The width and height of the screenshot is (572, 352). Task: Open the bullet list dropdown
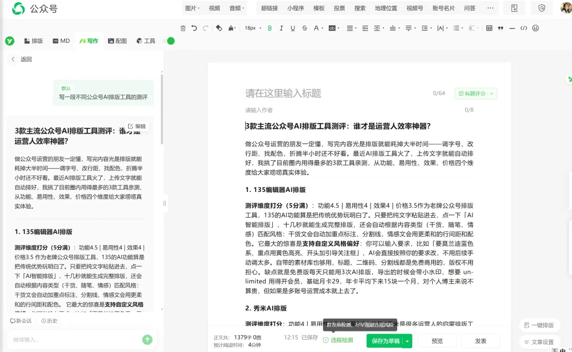click(458, 28)
